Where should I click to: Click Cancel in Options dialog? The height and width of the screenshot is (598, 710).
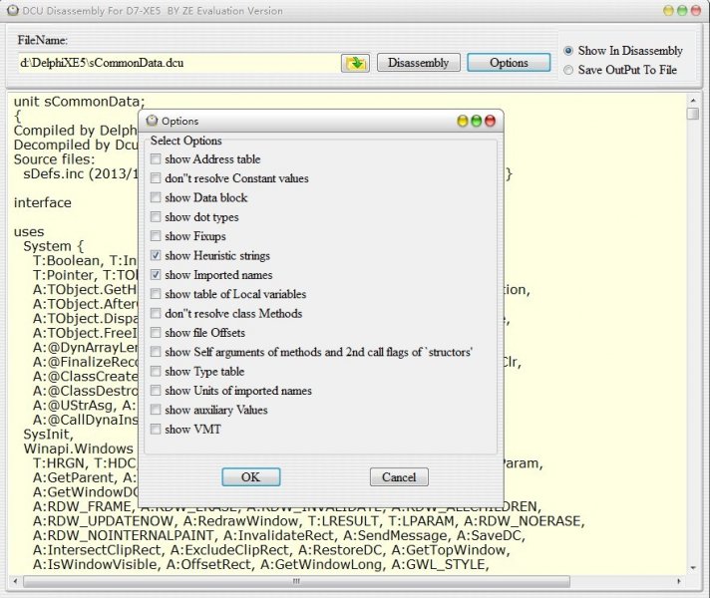399,477
